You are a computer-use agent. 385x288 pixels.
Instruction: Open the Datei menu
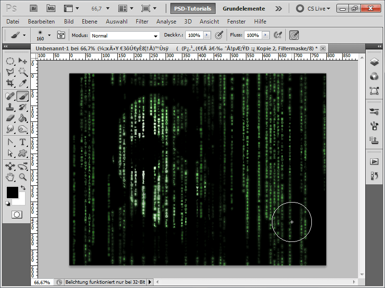13,22
